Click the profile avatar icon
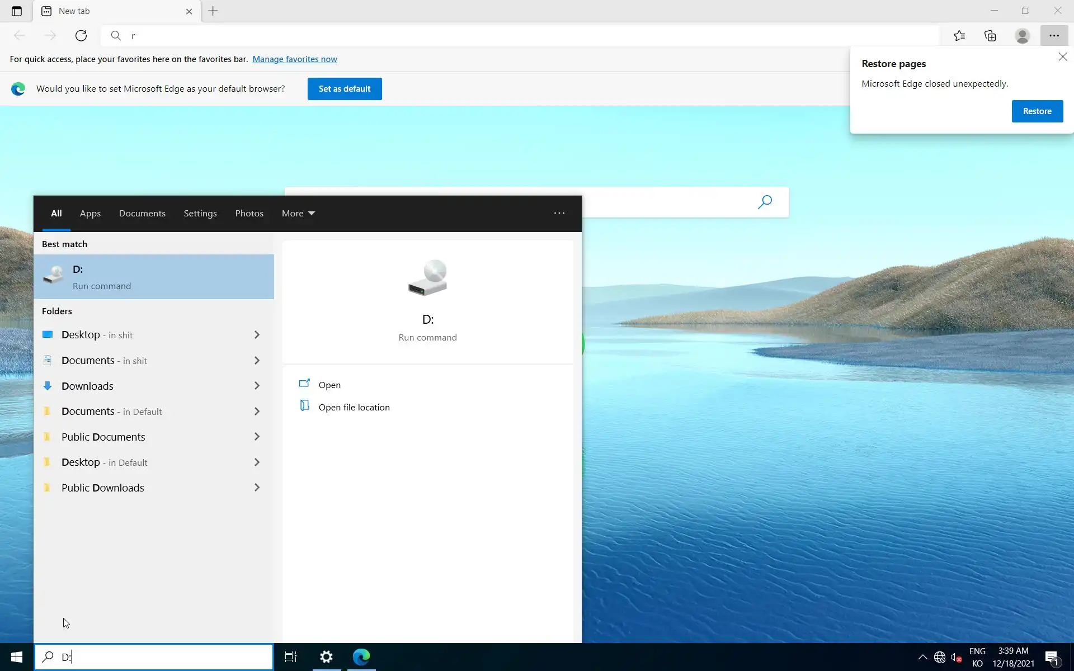This screenshot has width=1074, height=671. point(1022,36)
